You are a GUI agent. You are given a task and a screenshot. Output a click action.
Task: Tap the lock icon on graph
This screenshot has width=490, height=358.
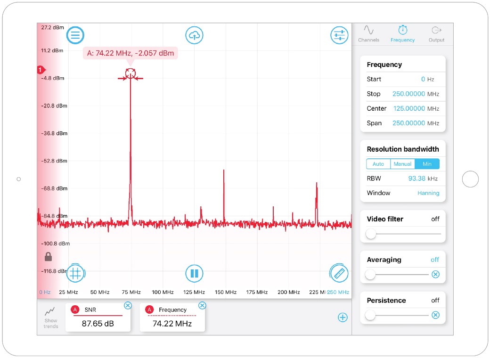(x=48, y=257)
